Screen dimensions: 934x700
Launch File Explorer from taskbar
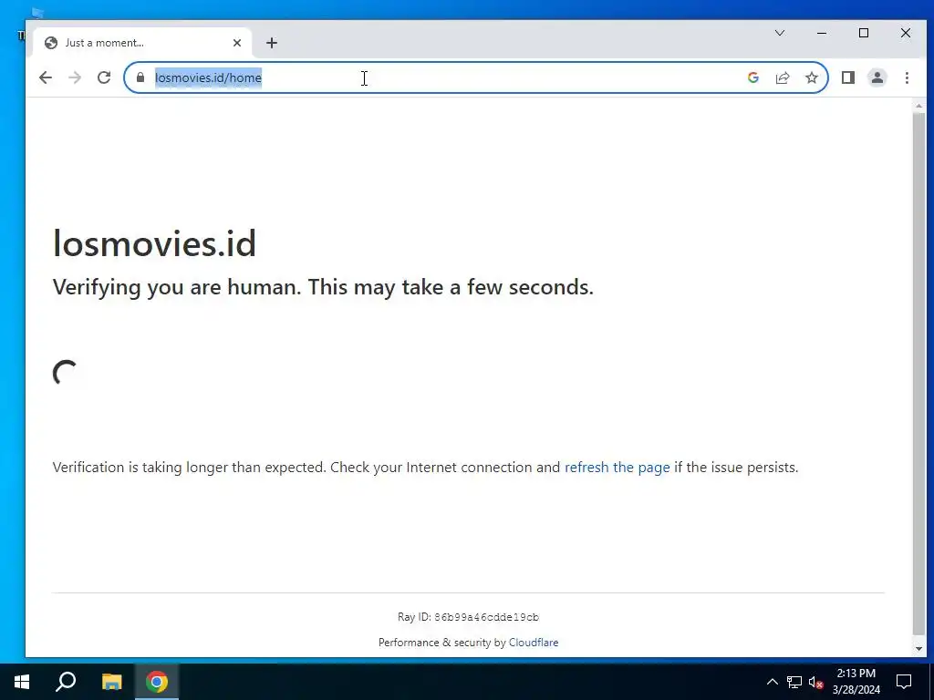[x=111, y=682]
